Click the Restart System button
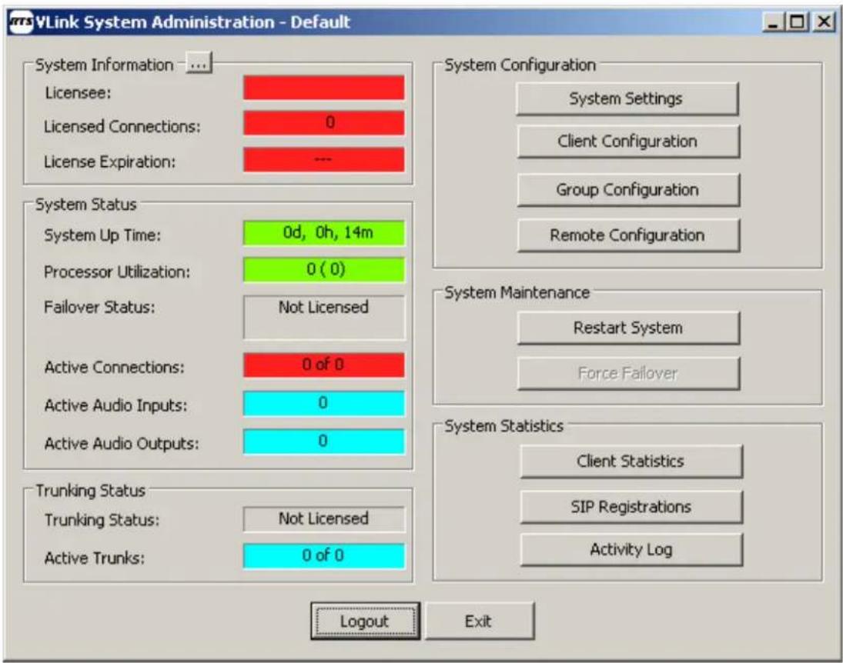 (628, 328)
